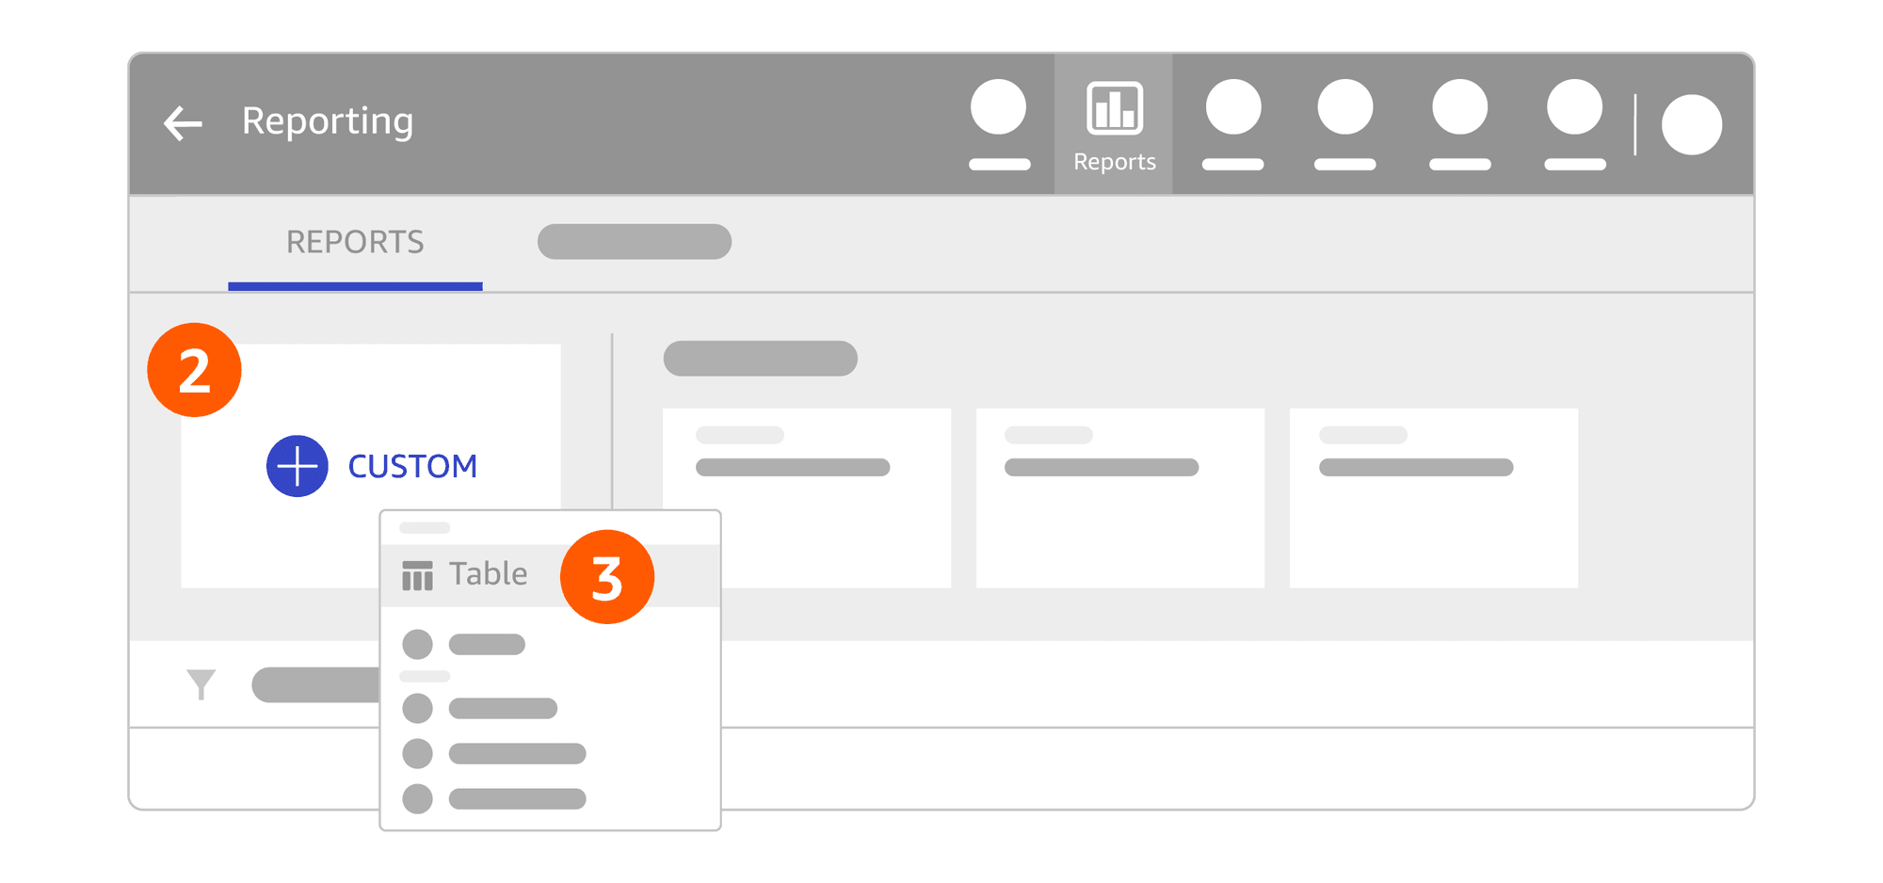The width and height of the screenshot is (1883, 883).
Task: Open the first report card
Action: click(x=807, y=498)
